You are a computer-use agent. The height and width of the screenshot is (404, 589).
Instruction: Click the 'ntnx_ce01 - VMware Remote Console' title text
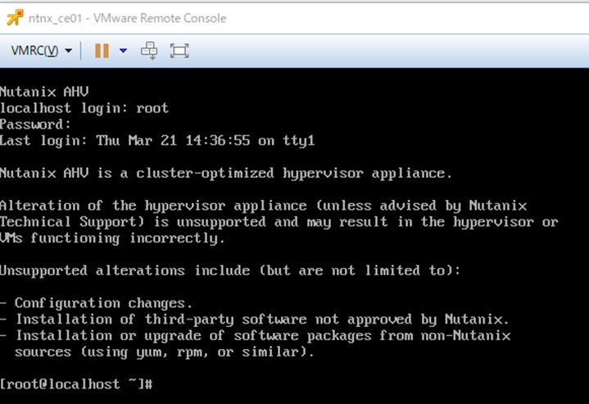[x=127, y=18]
